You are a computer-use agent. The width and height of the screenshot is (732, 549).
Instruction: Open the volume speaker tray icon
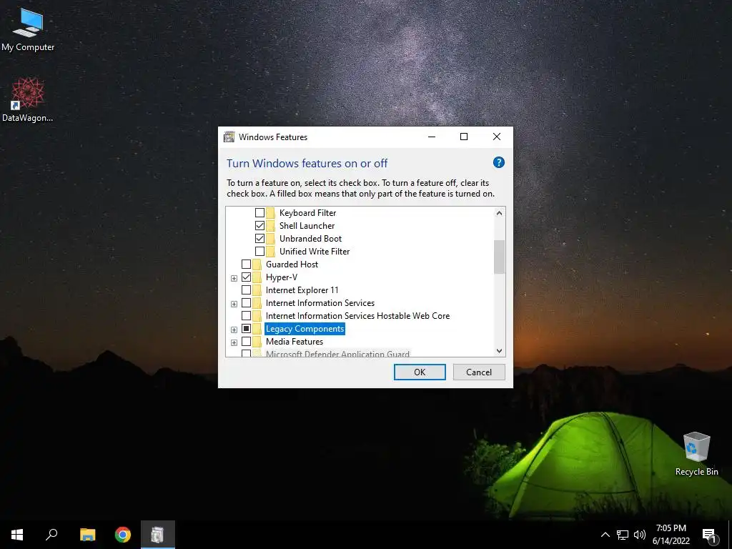click(640, 535)
